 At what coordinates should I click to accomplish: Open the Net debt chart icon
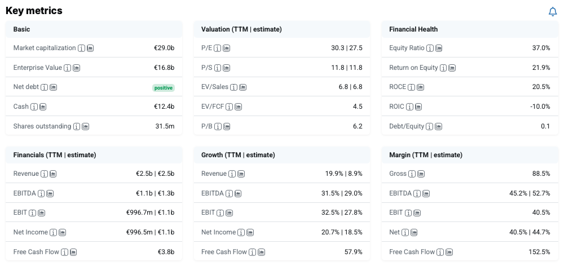click(54, 87)
